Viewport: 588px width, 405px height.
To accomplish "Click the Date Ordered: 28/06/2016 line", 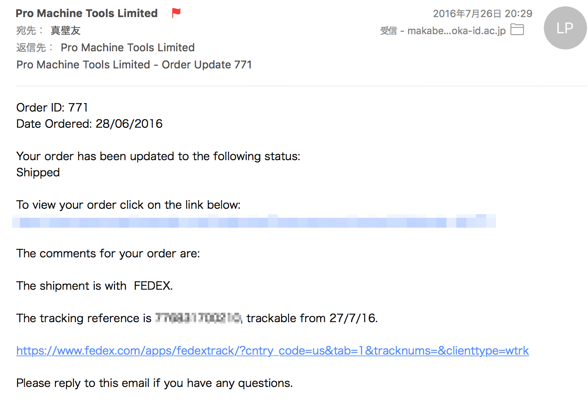I will pos(89,124).
